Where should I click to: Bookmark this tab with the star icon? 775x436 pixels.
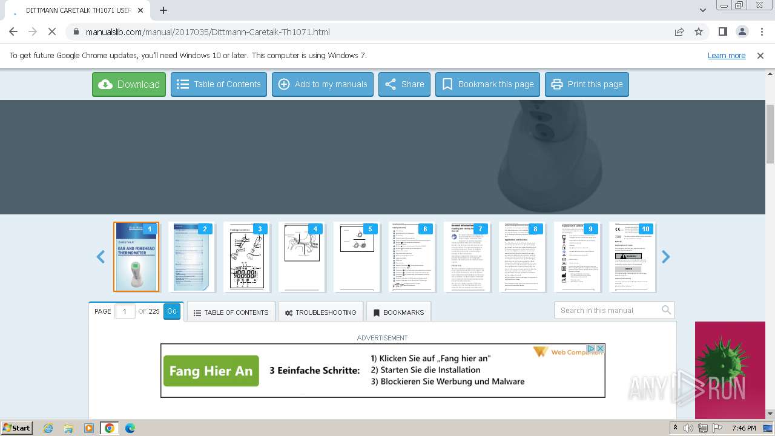[x=699, y=31]
